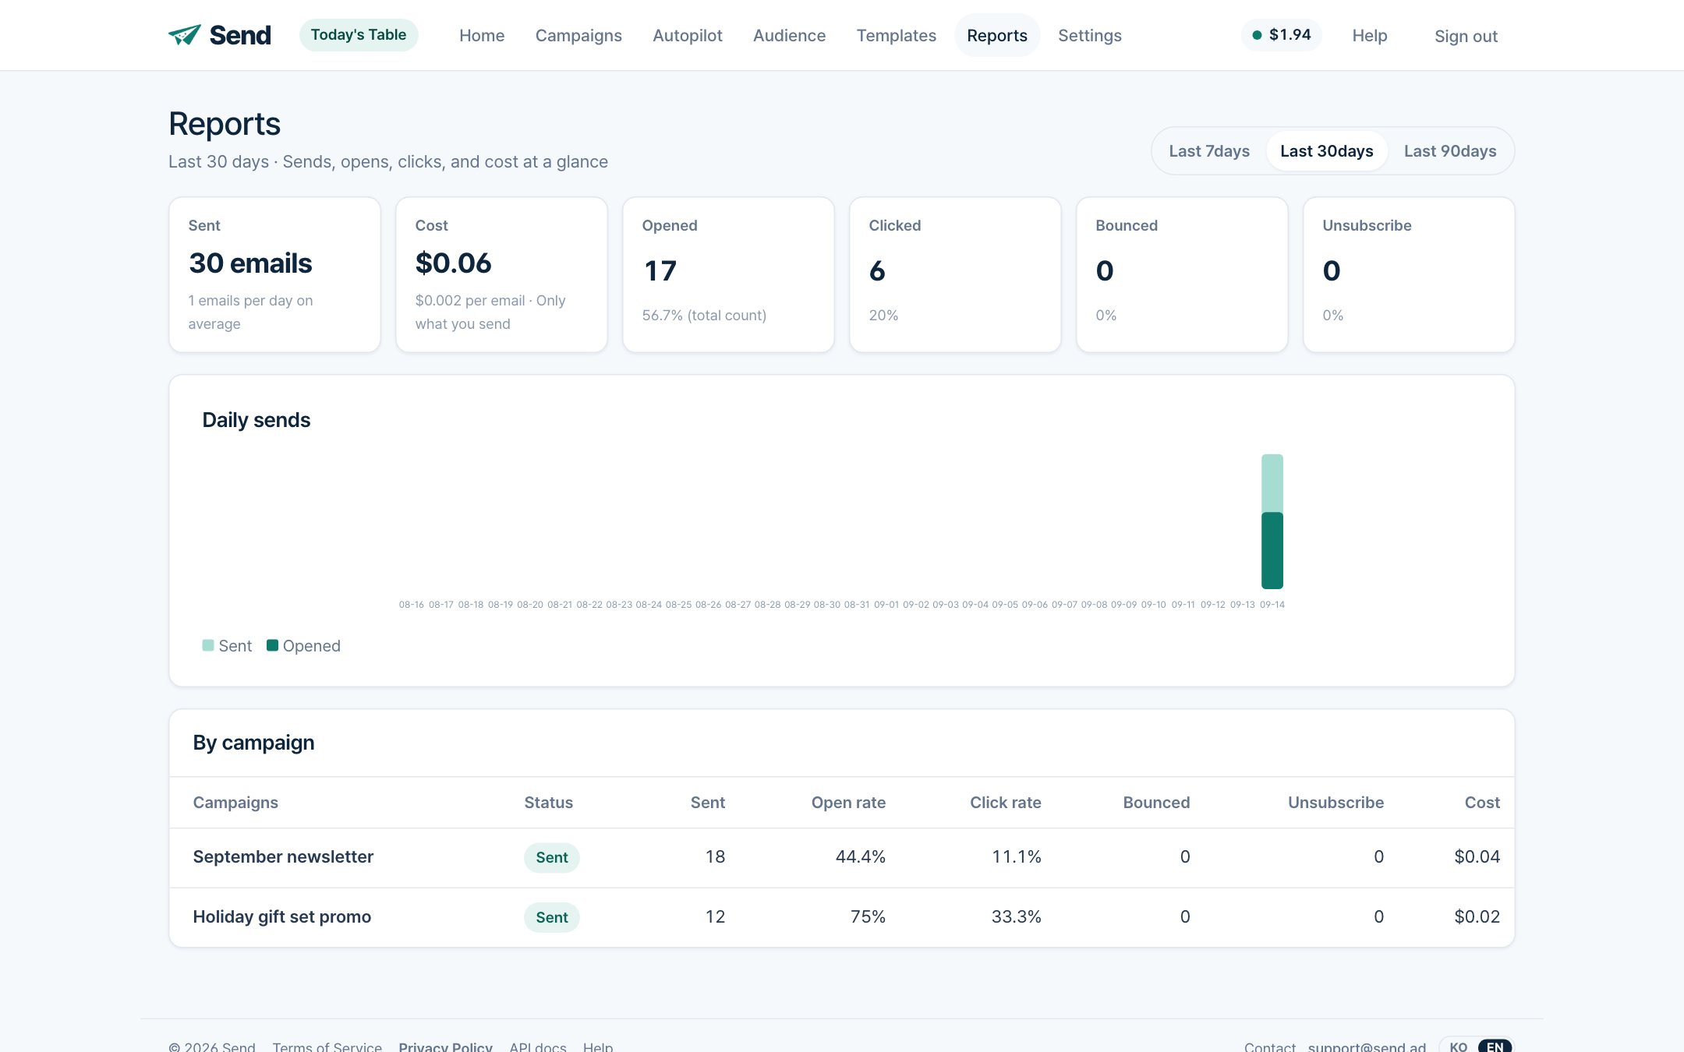Viewport: 1684px width, 1052px height.
Task: Go to the Autopilot page
Action: (x=688, y=35)
